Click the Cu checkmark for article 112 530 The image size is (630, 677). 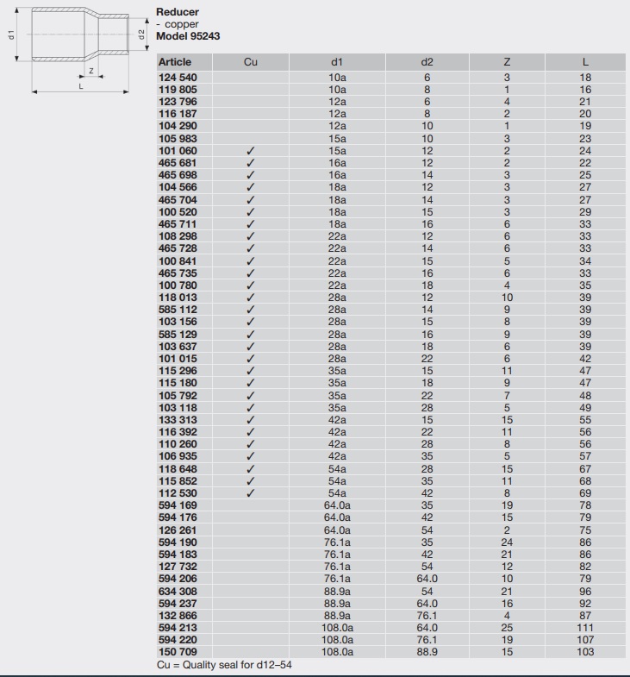tap(250, 493)
